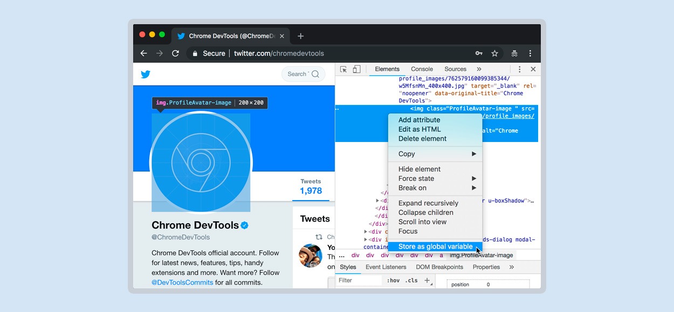The height and width of the screenshot is (312, 674).
Task: Close the Chrome DevTools browser tab
Action: 282,36
